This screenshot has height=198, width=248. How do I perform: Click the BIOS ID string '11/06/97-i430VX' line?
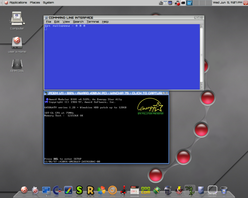pyautogui.click(x=72, y=161)
